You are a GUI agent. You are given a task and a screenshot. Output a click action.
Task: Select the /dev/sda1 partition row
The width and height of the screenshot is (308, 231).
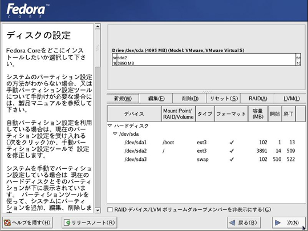206,142
